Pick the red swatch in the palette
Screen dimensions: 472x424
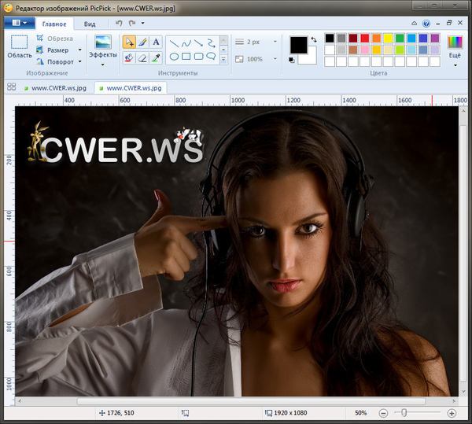point(365,38)
